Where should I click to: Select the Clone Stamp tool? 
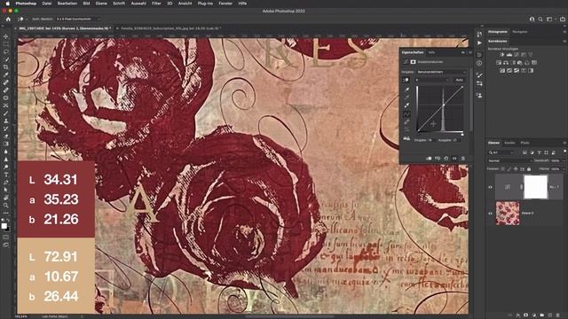[x=6, y=121]
